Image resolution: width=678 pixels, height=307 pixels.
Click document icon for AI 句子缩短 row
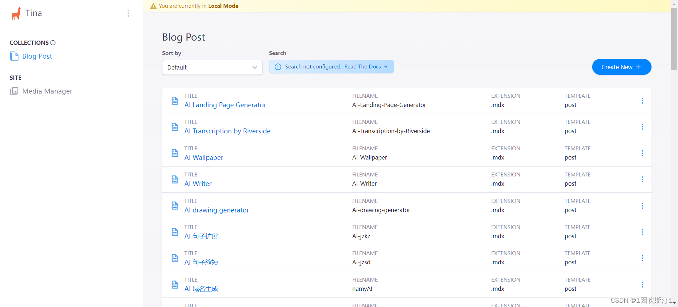pos(175,258)
